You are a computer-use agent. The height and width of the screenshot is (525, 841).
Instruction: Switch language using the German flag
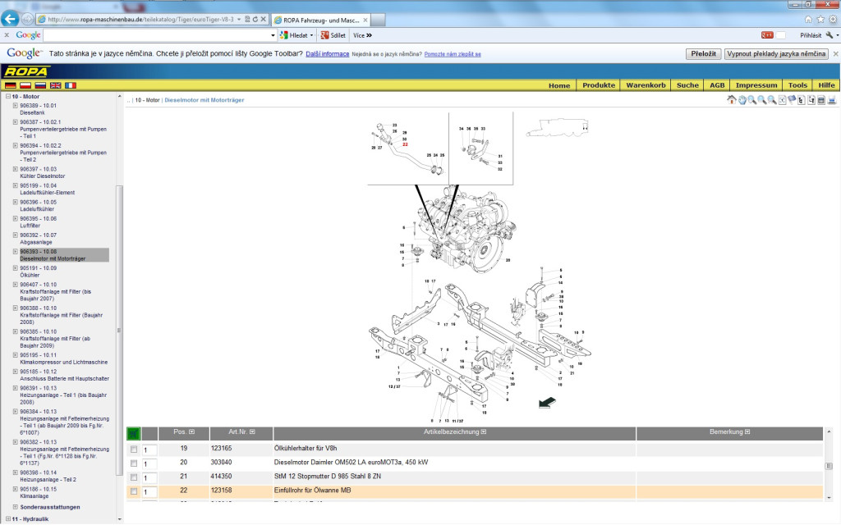10,85
